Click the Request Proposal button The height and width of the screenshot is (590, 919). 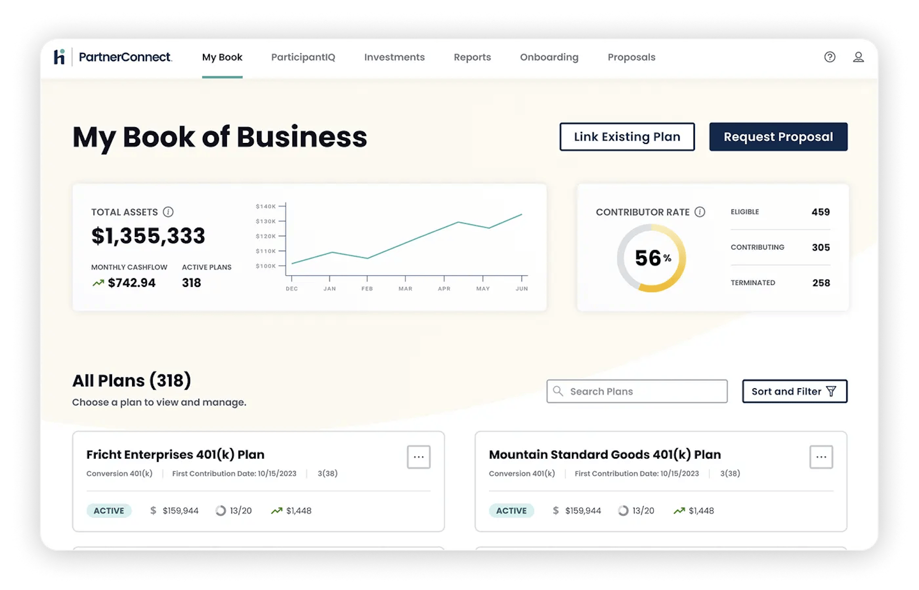coord(778,137)
